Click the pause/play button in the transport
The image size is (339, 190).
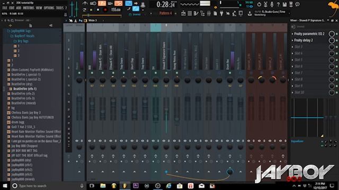point(91,9)
